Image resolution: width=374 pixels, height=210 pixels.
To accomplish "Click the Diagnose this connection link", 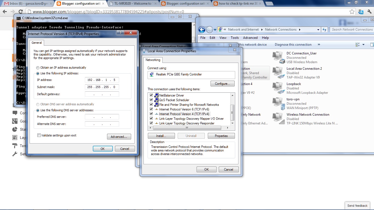I will point(293,44).
